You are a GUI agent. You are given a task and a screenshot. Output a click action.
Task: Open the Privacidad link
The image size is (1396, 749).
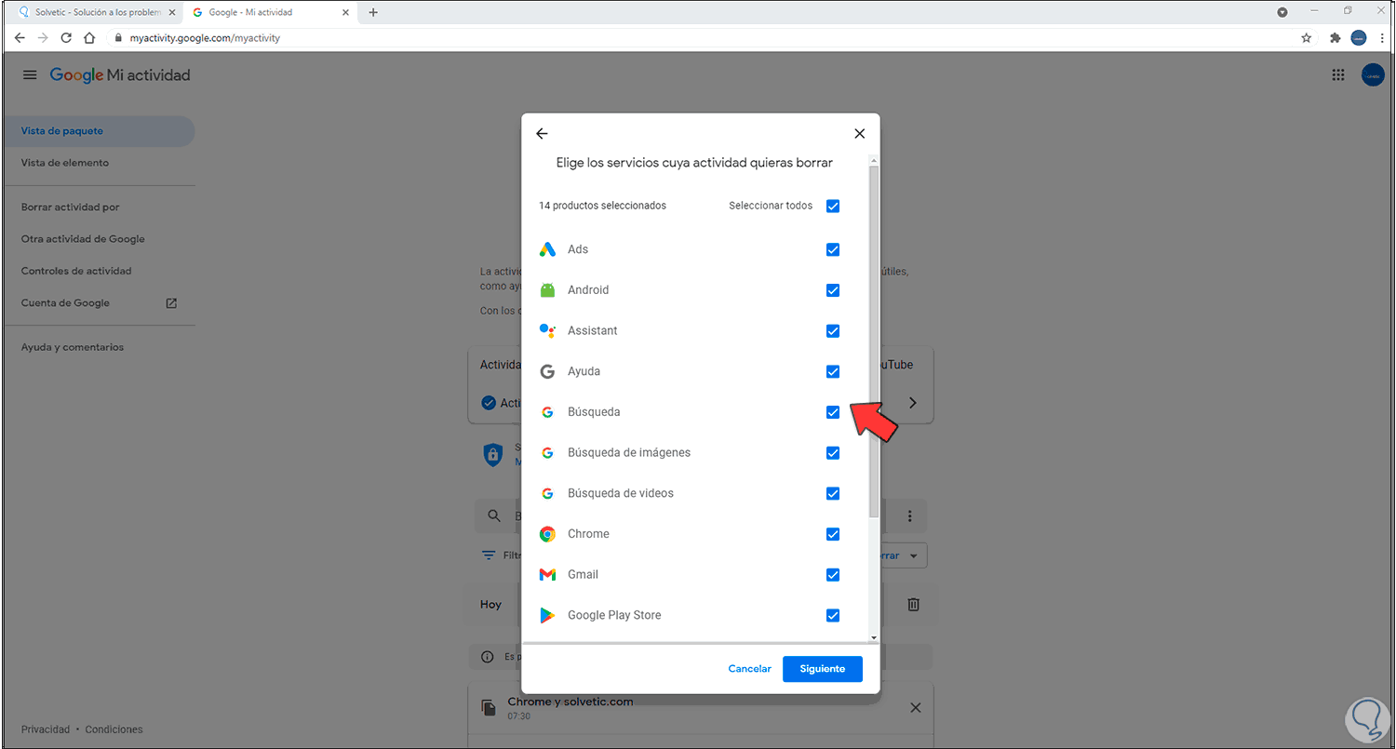pos(46,729)
